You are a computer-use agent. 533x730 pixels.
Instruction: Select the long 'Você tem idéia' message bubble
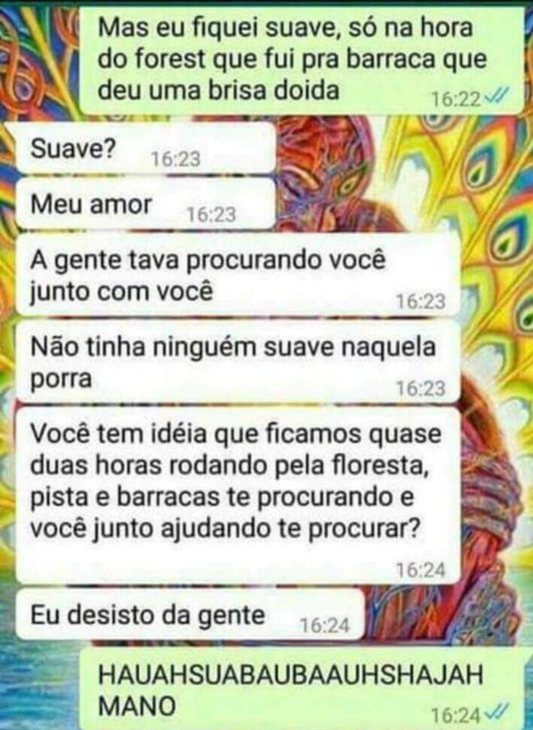[x=238, y=496]
